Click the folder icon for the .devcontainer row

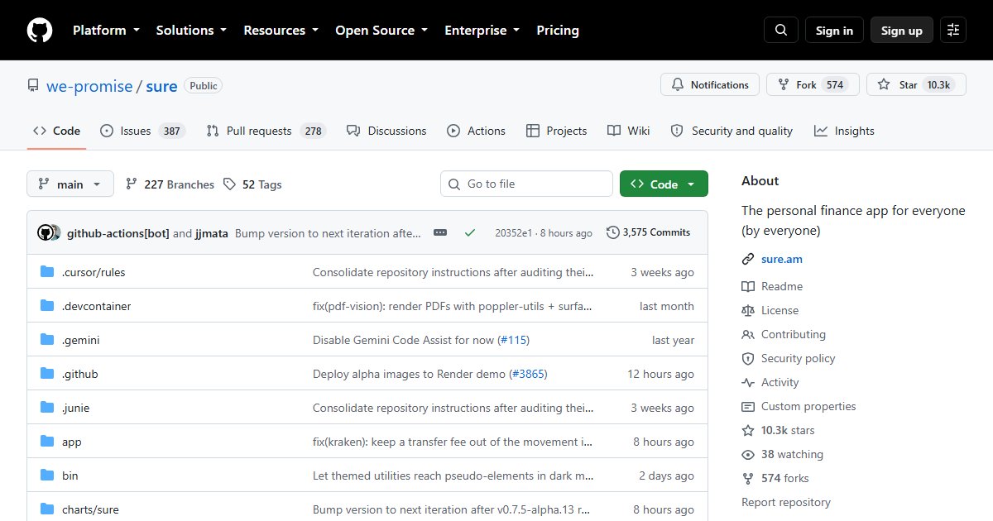coord(47,306)
